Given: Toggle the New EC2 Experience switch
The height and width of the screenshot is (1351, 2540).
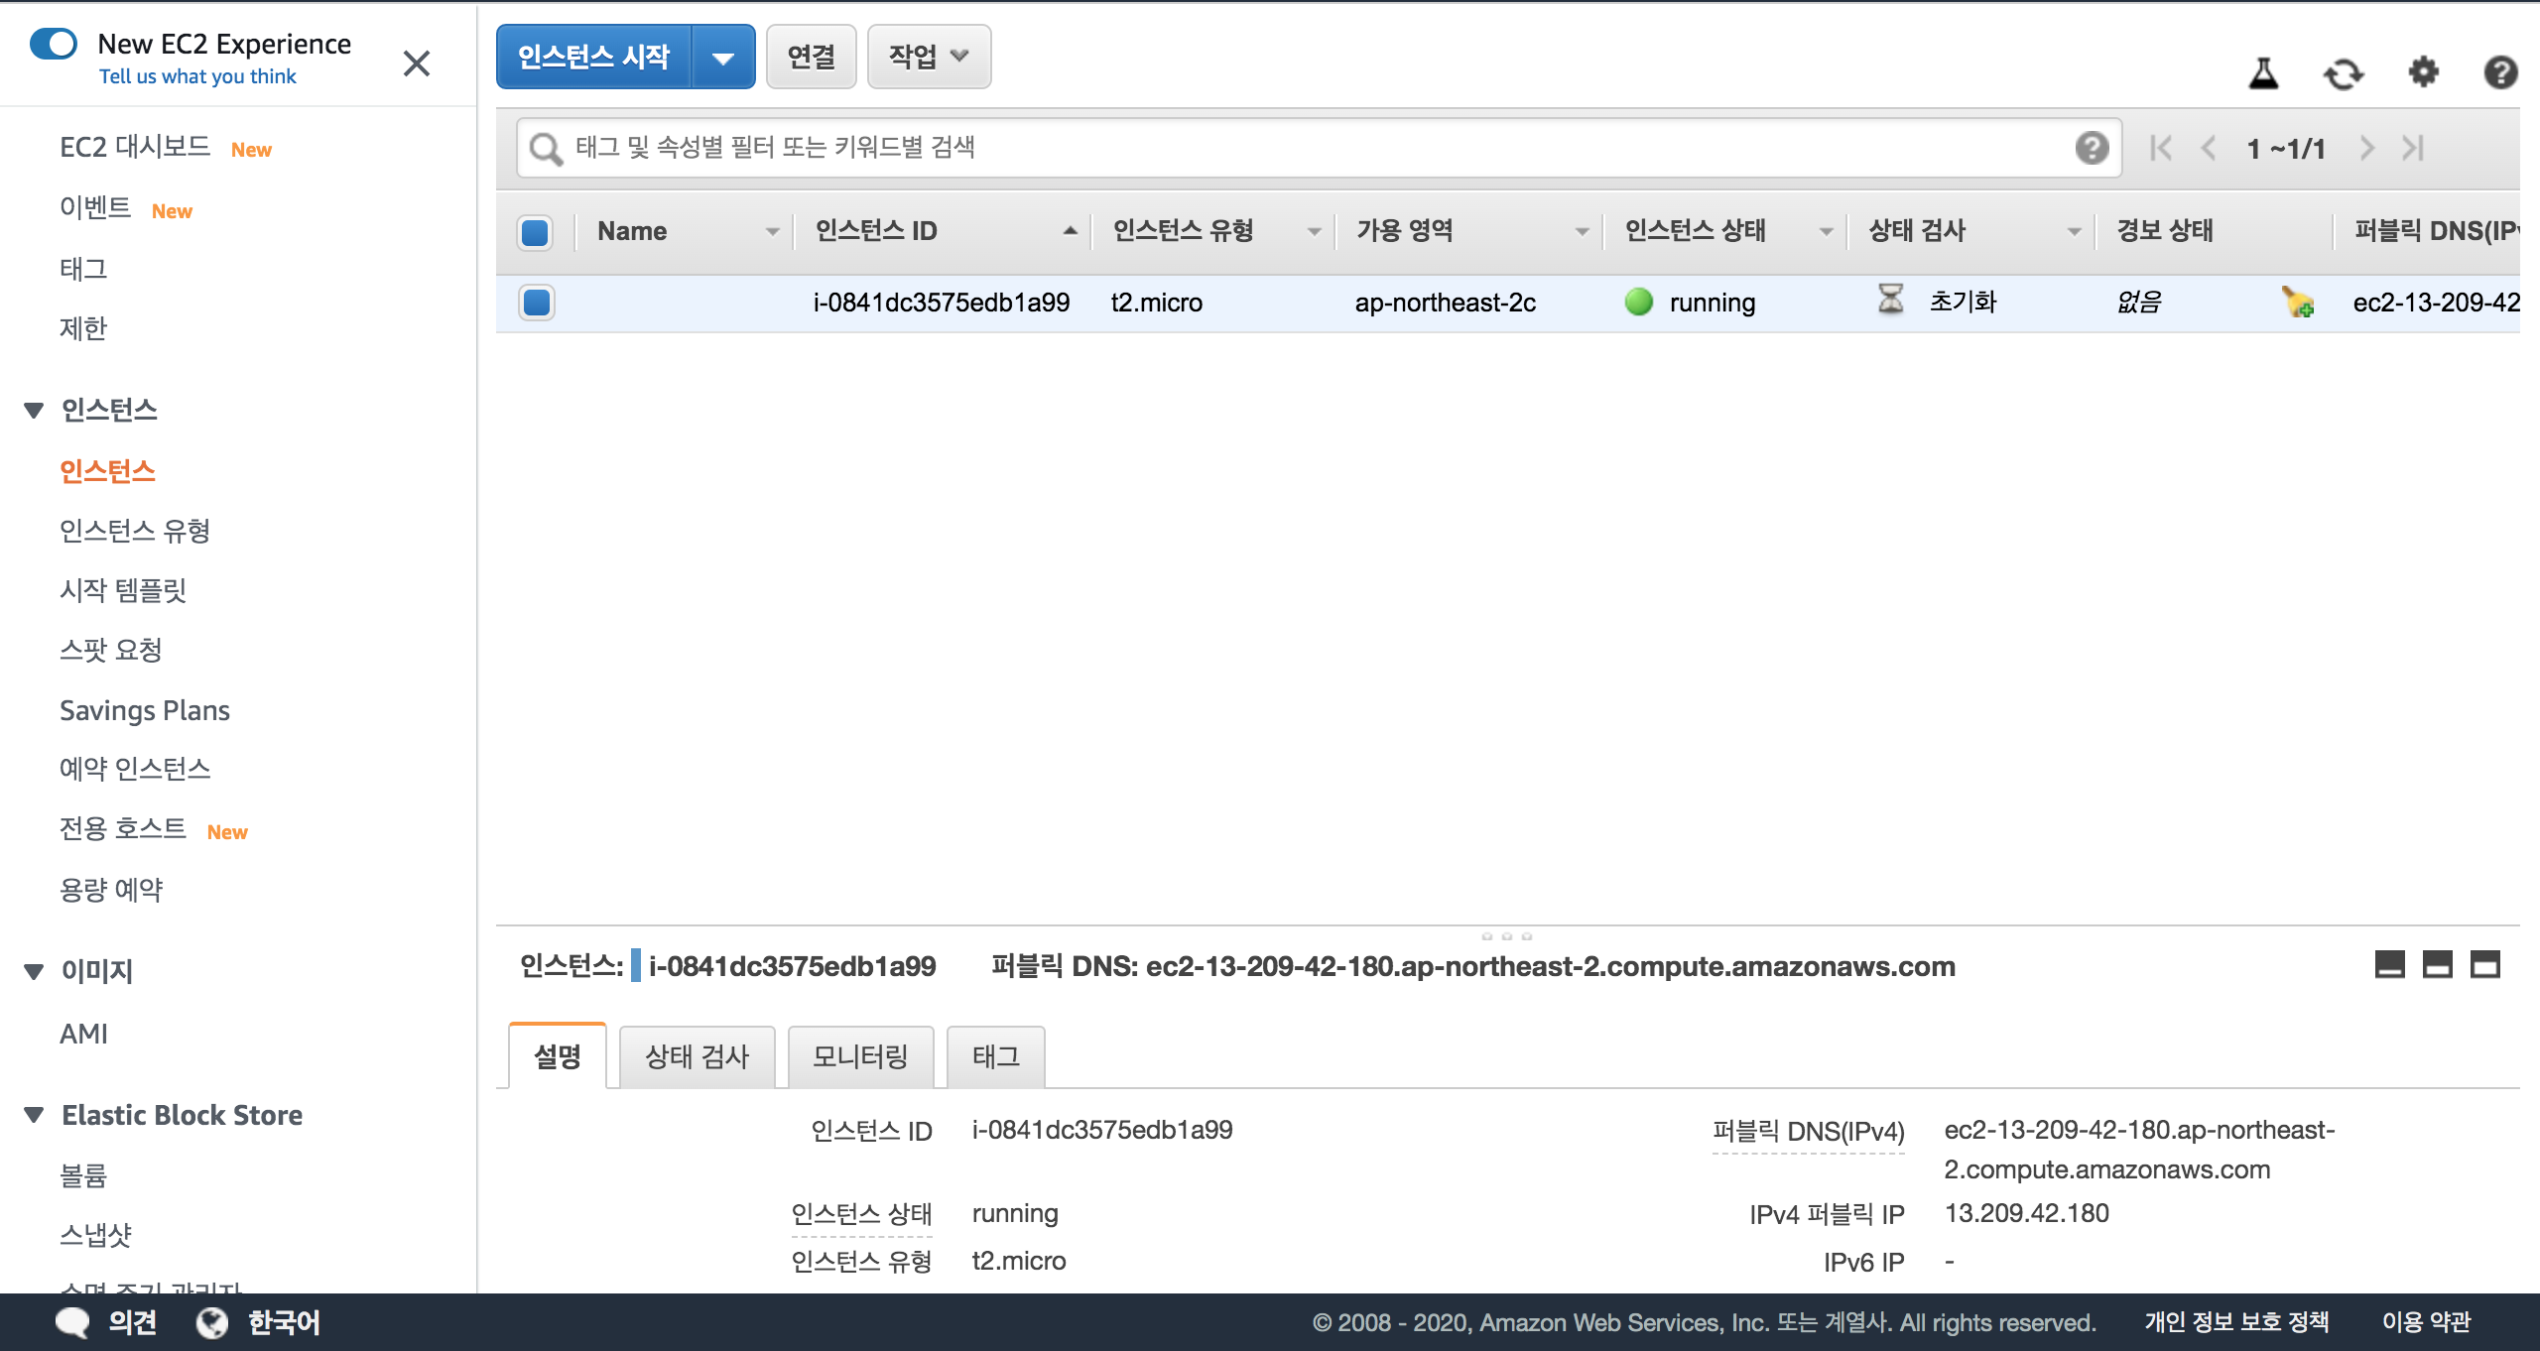Looking at the screenshot, I should [54, 44].
